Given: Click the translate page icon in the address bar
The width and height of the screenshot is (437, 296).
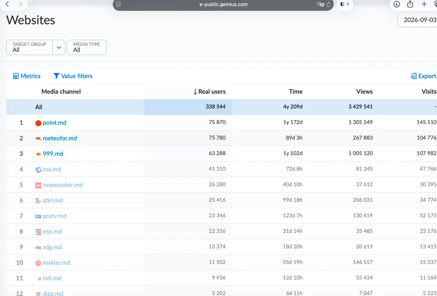Looking at the screenshot, I should (x=320, y=4).
